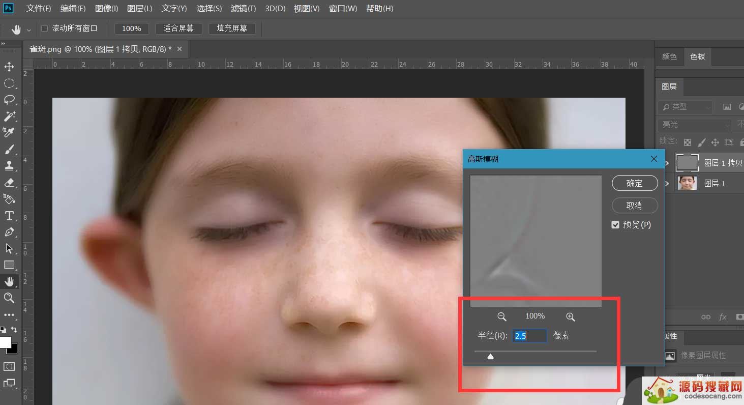Click the Photoshop Ps logo
This screenshot has width=744, height=405.
(8, 8)
